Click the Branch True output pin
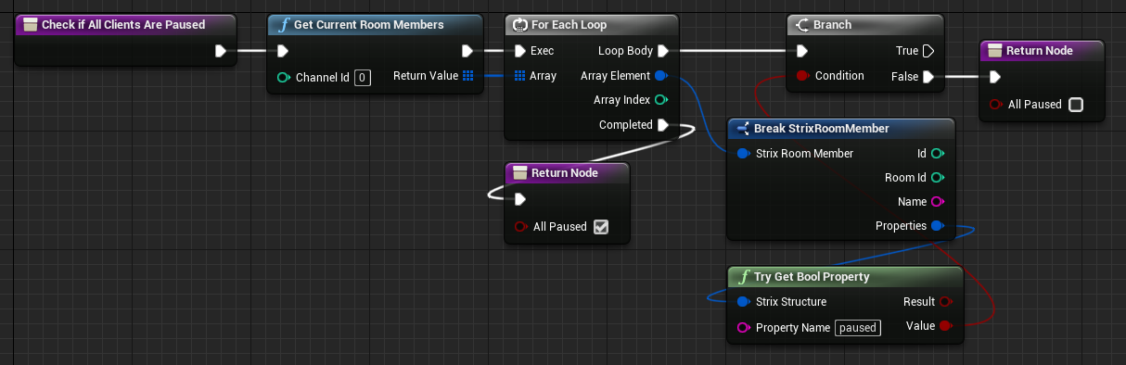Image resolution: width=1126 pixels, height=365 pixels. pos(928,51)
